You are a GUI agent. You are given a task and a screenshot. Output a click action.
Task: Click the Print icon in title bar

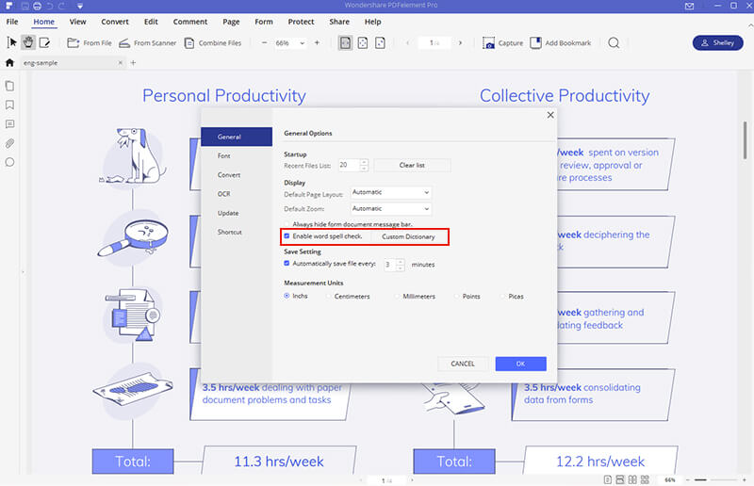pyautogui.click(x=38, y=6)
